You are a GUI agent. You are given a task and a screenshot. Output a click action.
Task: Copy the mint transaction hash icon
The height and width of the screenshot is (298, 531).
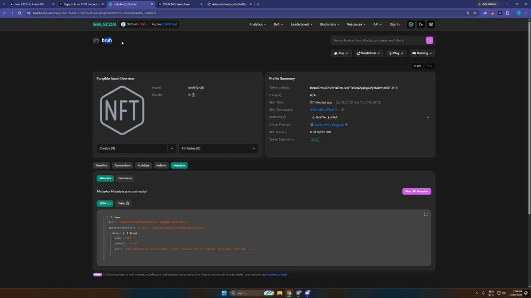click(343, 109)
